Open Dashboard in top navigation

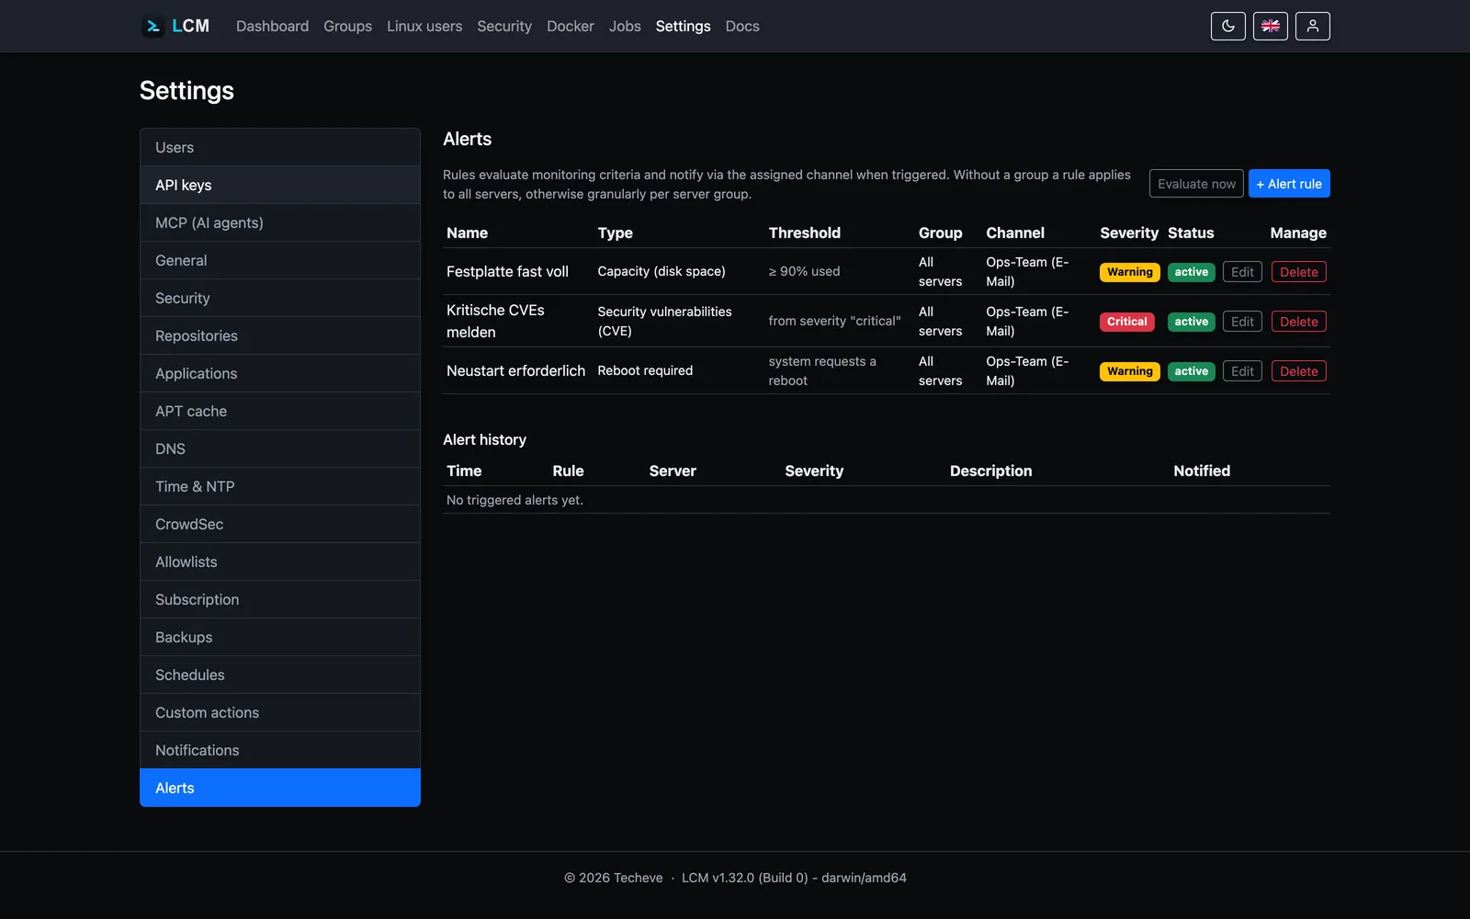[272, 26]
